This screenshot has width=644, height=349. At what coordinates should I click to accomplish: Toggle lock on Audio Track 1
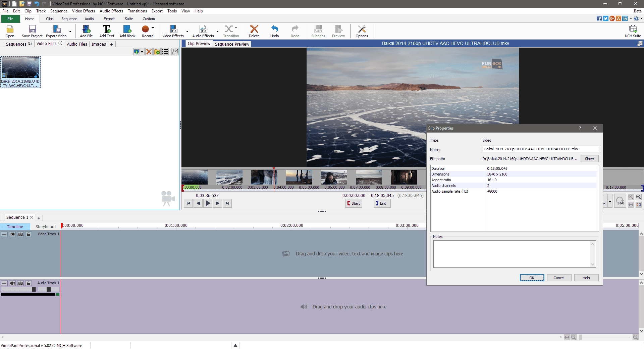coord(29,283)
